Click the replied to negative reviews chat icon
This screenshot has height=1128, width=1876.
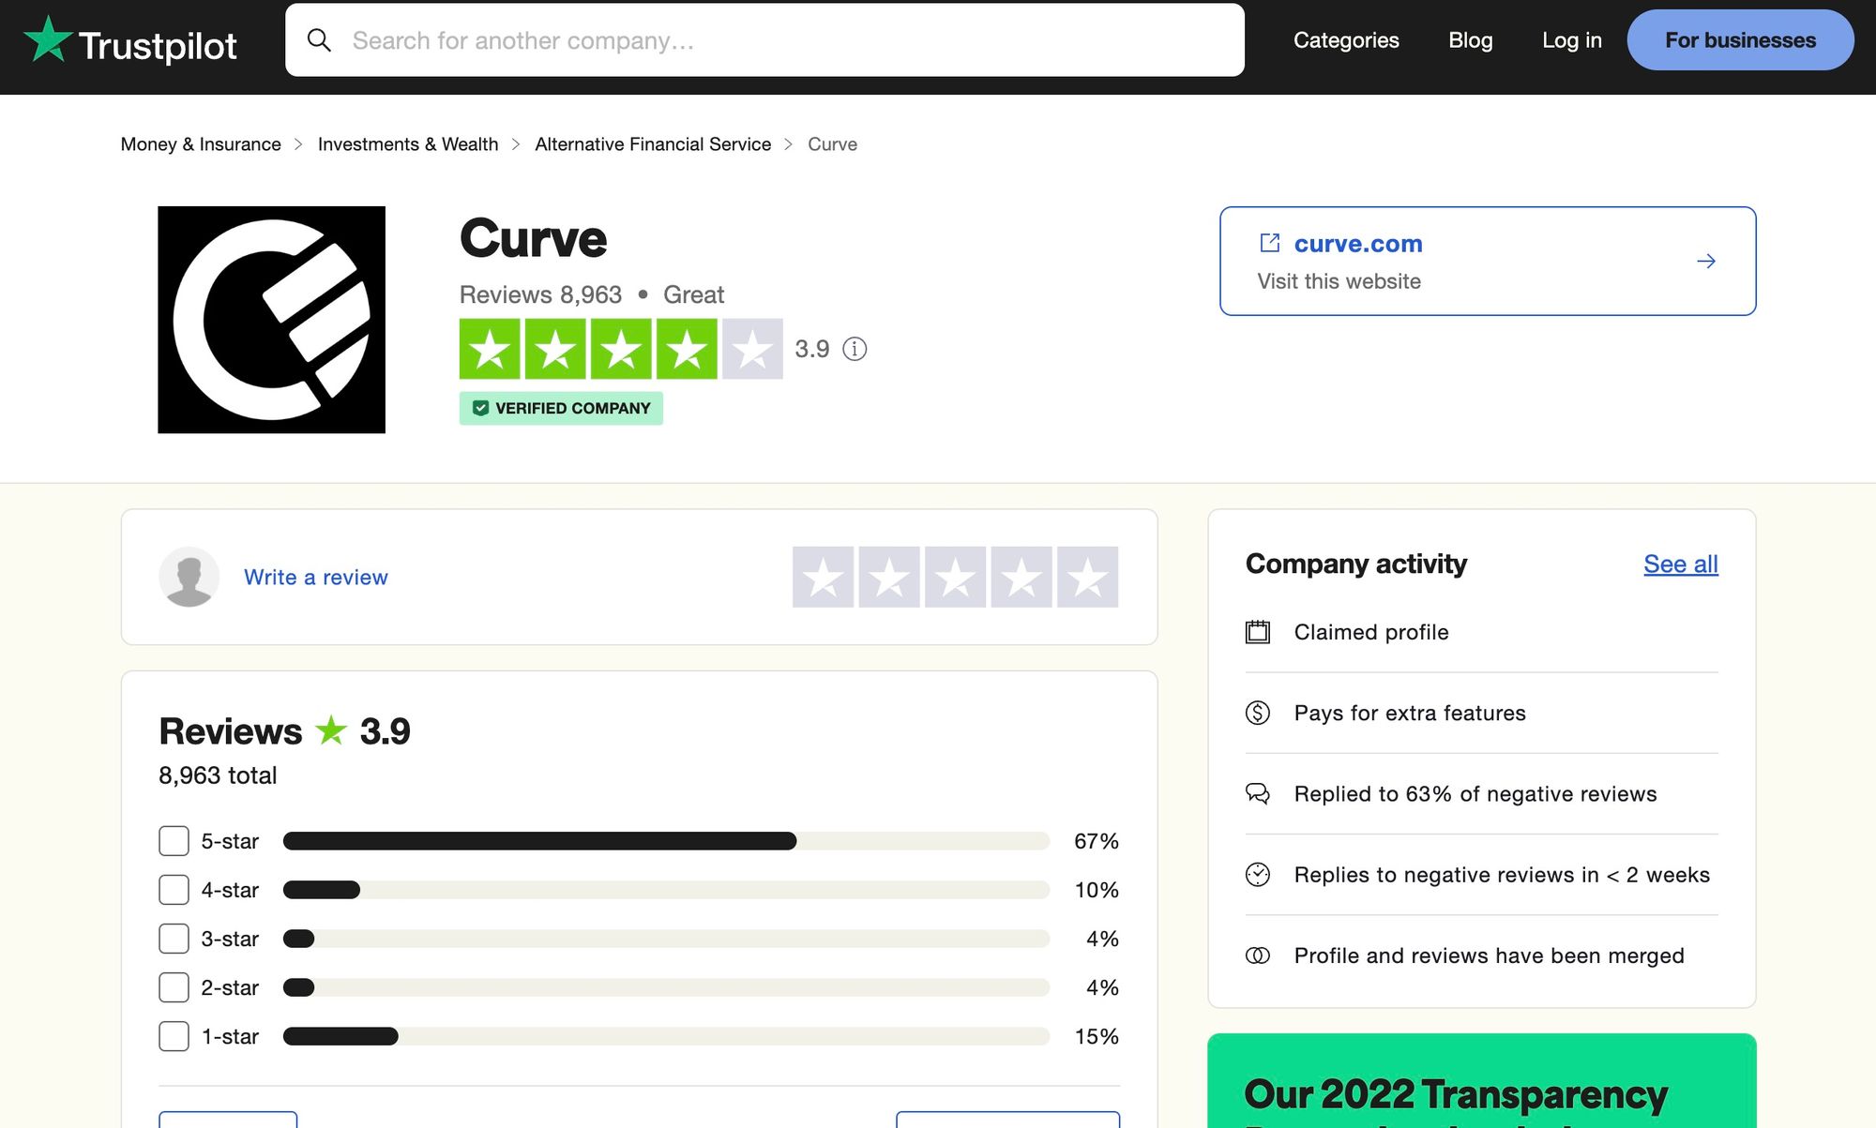click(x=1257, y=793)
